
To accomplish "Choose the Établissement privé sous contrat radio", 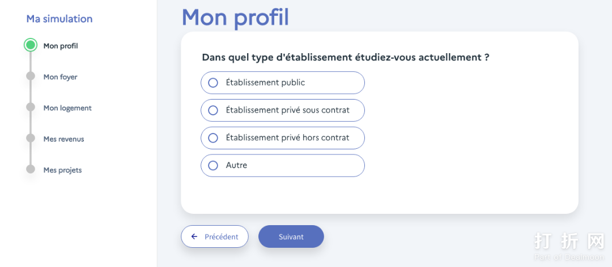I will coord(213,110).
